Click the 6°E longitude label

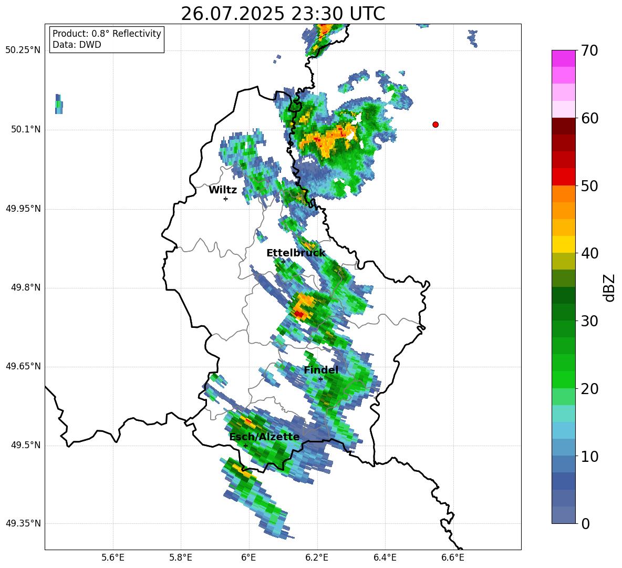[x=248, y=557]
